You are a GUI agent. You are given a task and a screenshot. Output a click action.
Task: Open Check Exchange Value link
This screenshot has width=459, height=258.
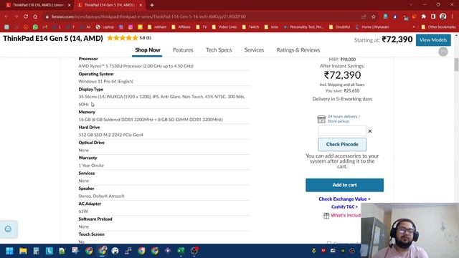[344, 199]
